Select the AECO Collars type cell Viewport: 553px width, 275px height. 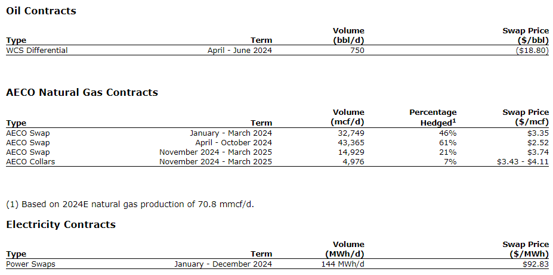(x=30, y=162)
